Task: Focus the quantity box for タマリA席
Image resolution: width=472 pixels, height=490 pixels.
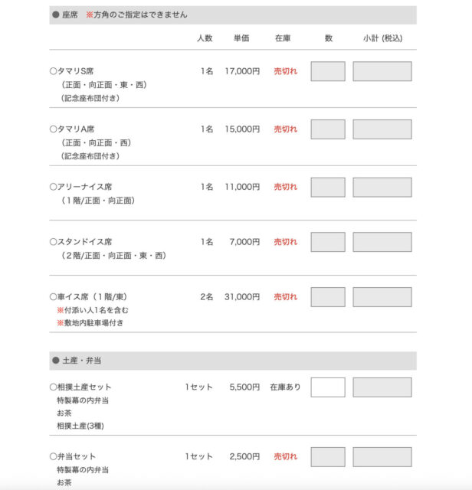Action: [328, 129]
